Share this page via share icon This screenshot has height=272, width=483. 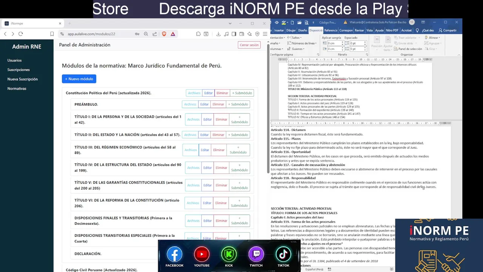click(x=155, y=34)
